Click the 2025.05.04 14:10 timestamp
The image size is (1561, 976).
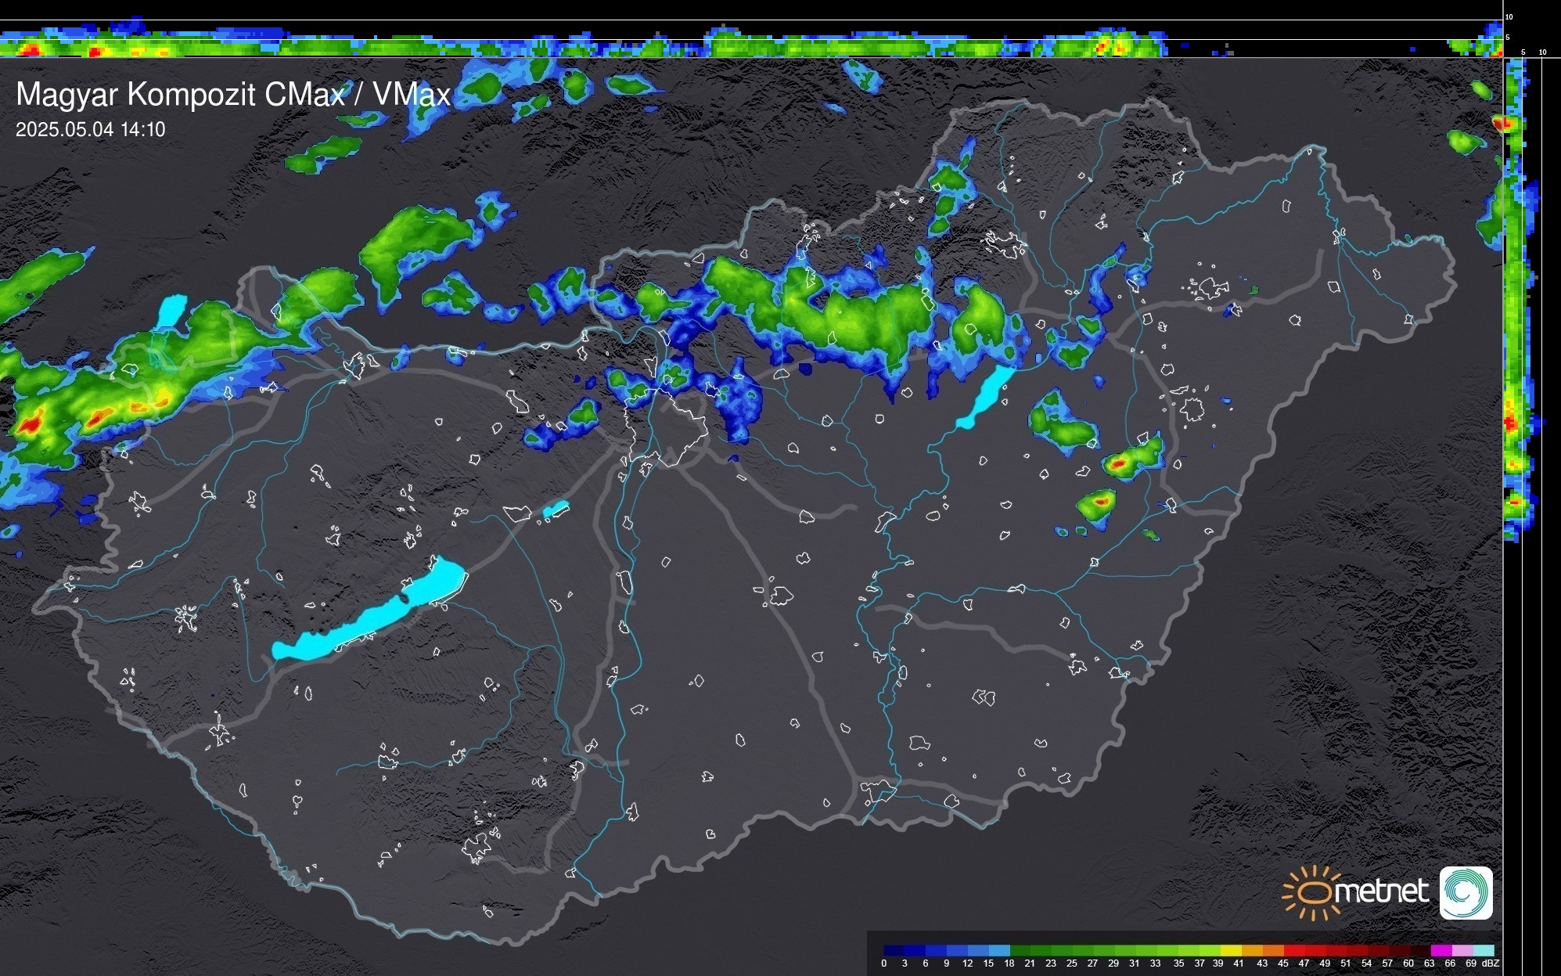[91, 130]
